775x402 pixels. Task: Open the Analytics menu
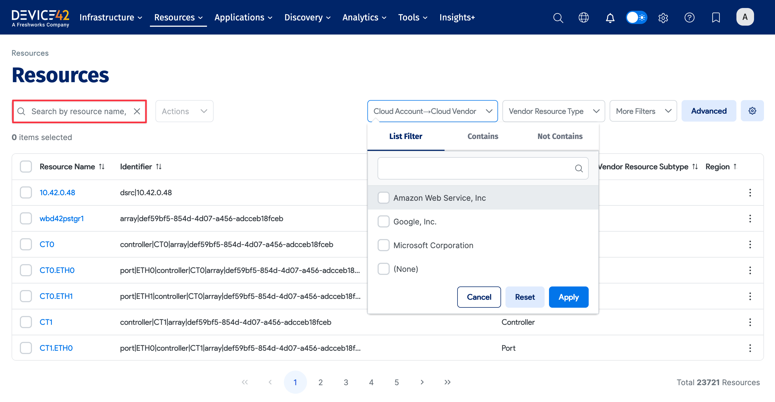(364, 17)
